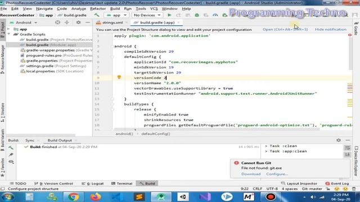Open Project panel settings gear
Image resolution: width=360 pixels, height=202 pixels.
79,22
